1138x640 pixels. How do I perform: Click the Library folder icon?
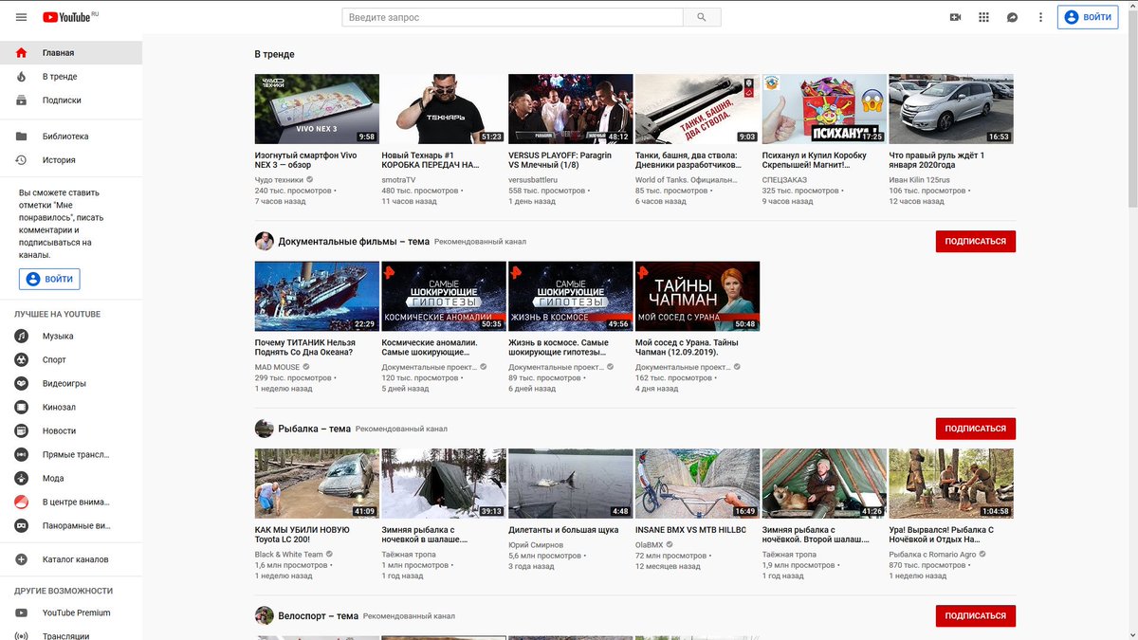pyautogui.click(x=21, y=137)
